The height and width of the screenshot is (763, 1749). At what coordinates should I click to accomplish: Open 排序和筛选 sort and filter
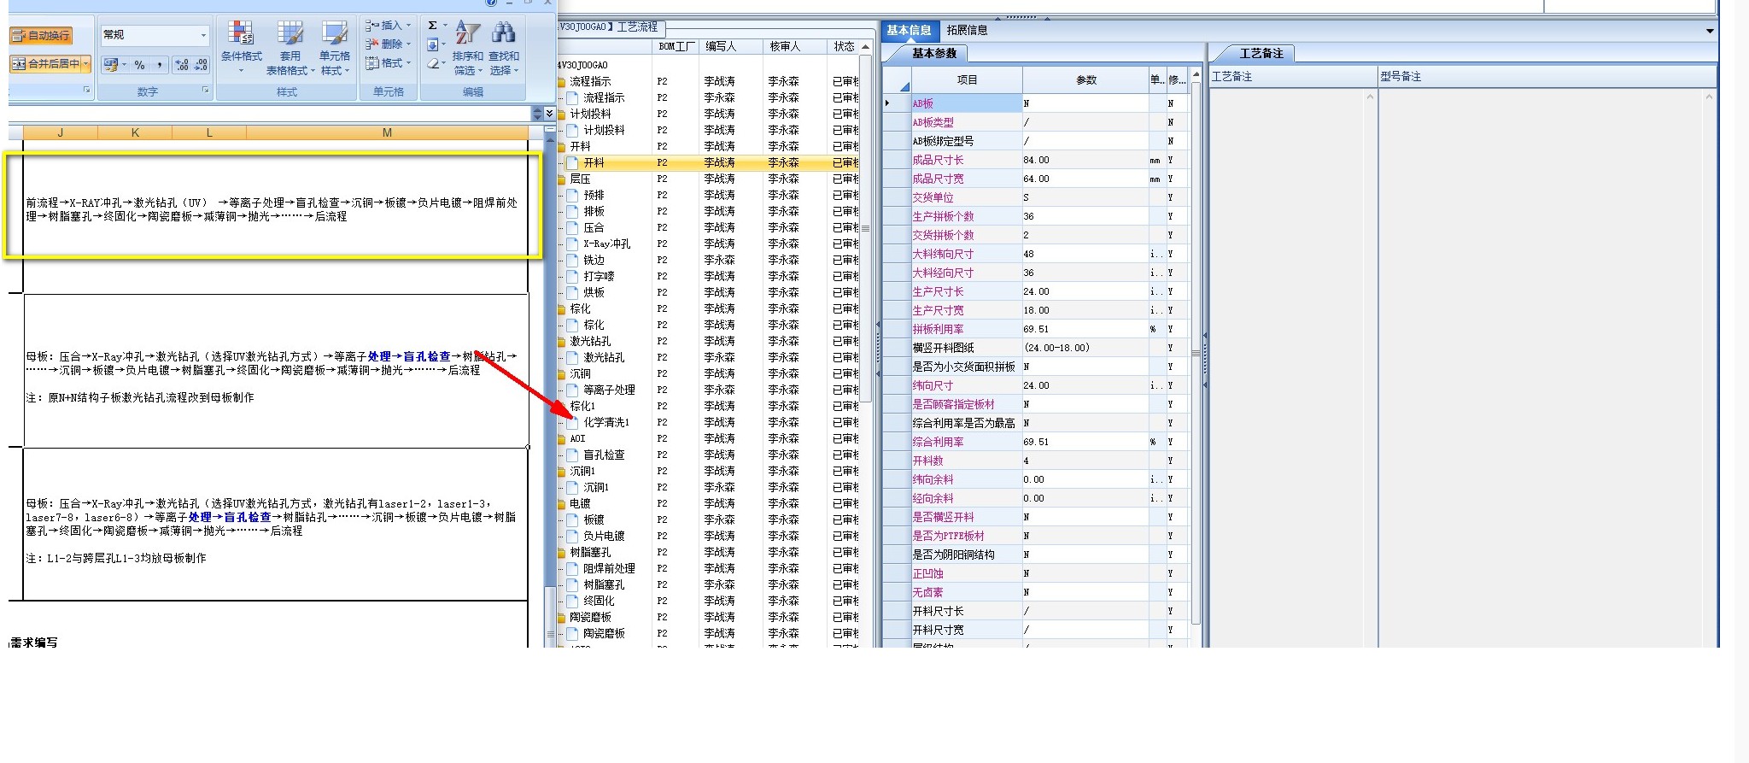[x=467, y=49]
